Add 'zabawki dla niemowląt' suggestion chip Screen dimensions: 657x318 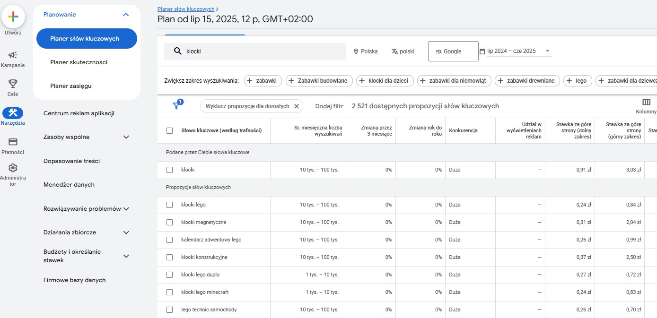click(x=454, y=81)
